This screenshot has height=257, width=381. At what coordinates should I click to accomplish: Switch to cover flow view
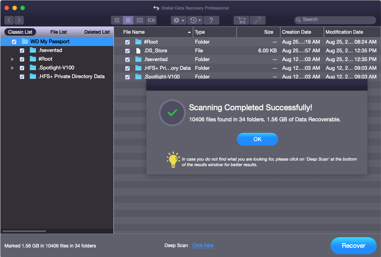tap(151, 20)
